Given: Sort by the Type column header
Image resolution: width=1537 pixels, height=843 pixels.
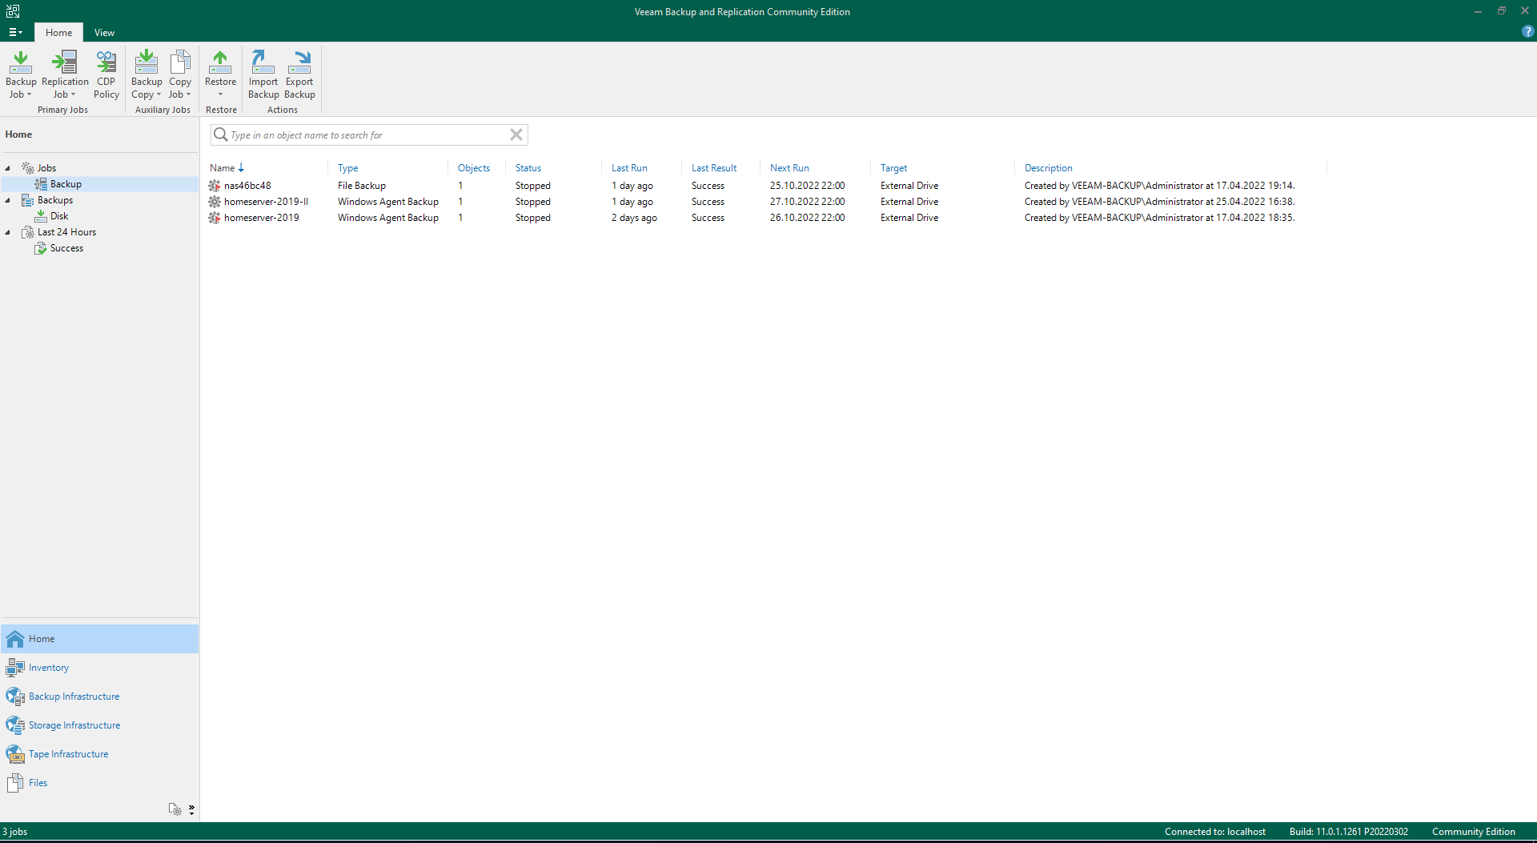Looking at the screenshot, I should pyautogui.click(x=347, y=168).
